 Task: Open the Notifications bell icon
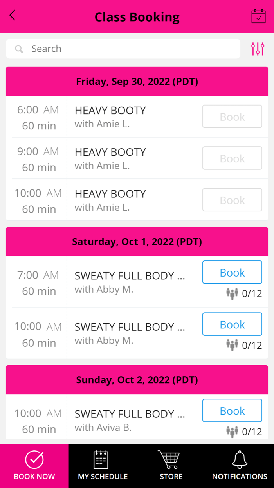pyautogui.click(x=240, y=459)
